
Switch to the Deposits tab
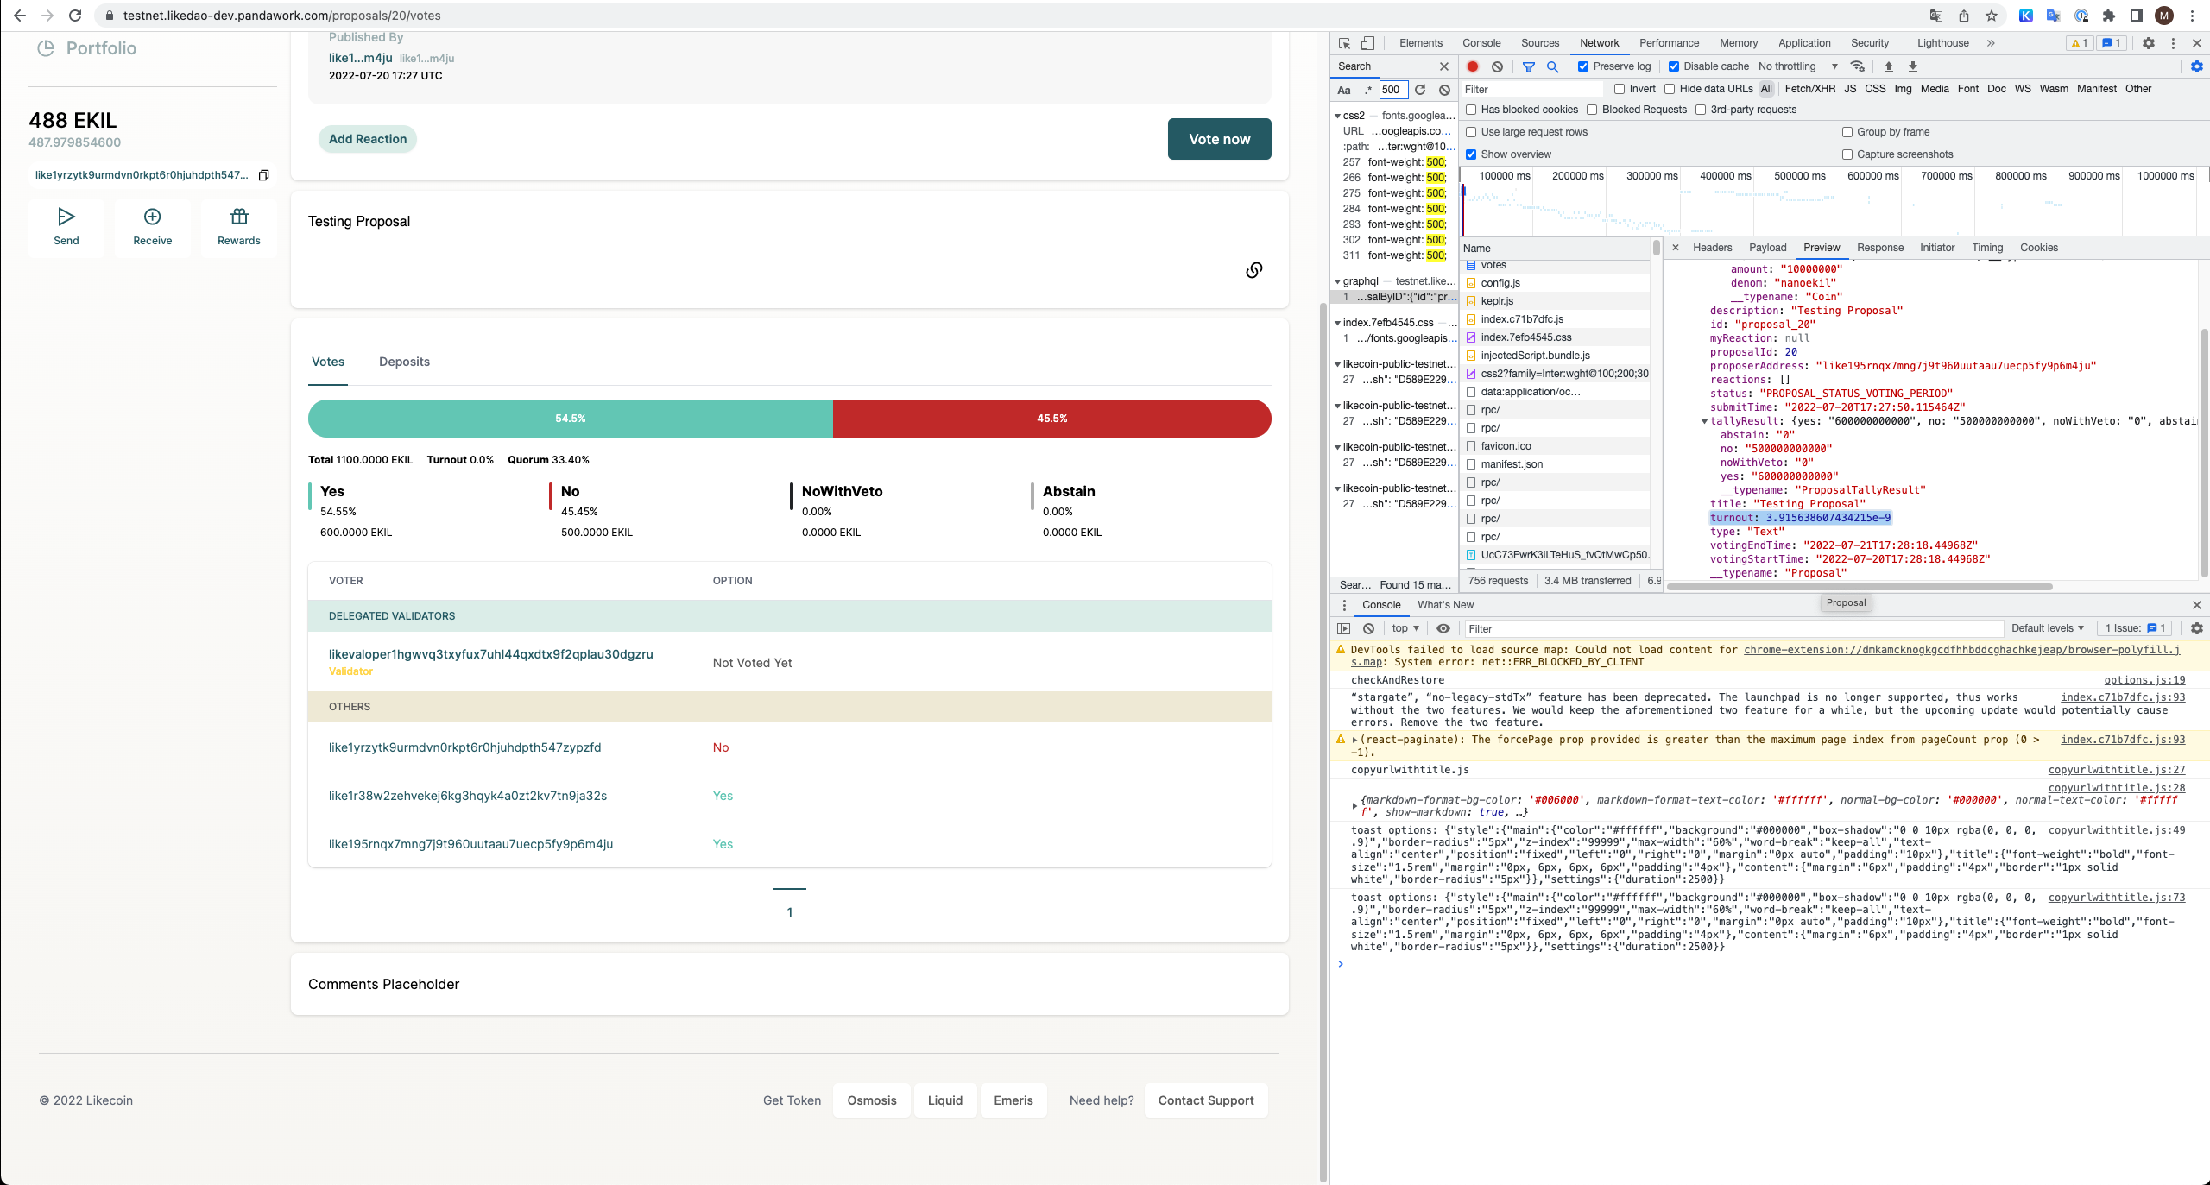404,362
